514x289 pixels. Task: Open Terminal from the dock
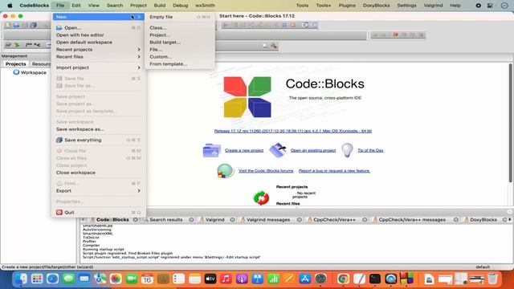pos(375,279)
